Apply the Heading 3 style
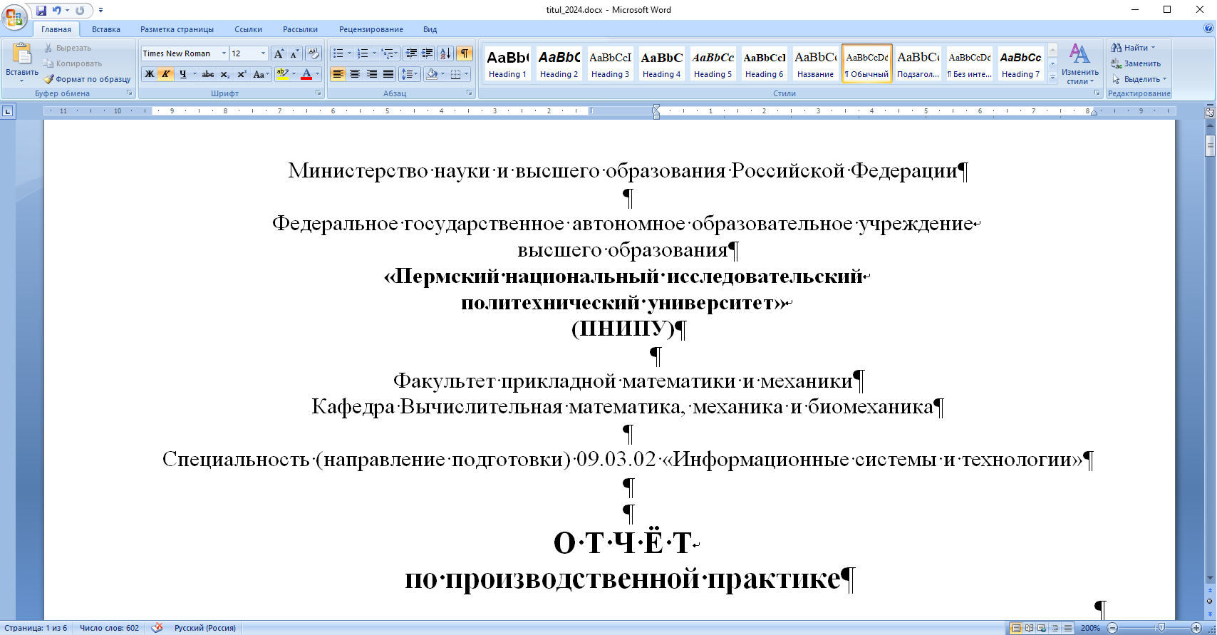Image resolution: width=1217 pixels, height=635 pixels. (610, 63)
